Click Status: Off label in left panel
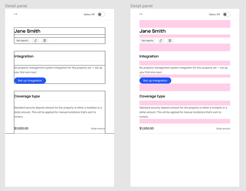This screenshot has height=191, width=246. click(89, 14)
